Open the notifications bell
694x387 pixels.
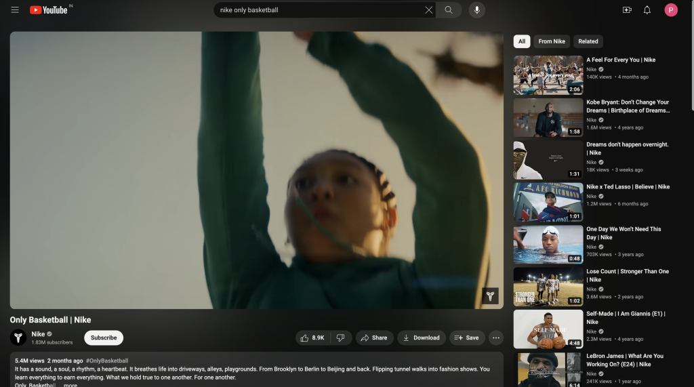647,10
